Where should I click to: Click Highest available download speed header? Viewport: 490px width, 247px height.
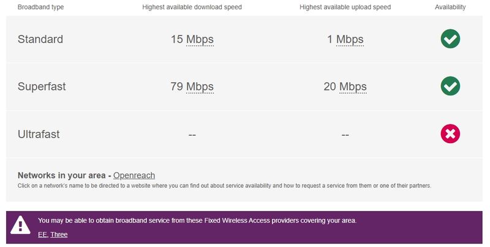click(192, 7)
